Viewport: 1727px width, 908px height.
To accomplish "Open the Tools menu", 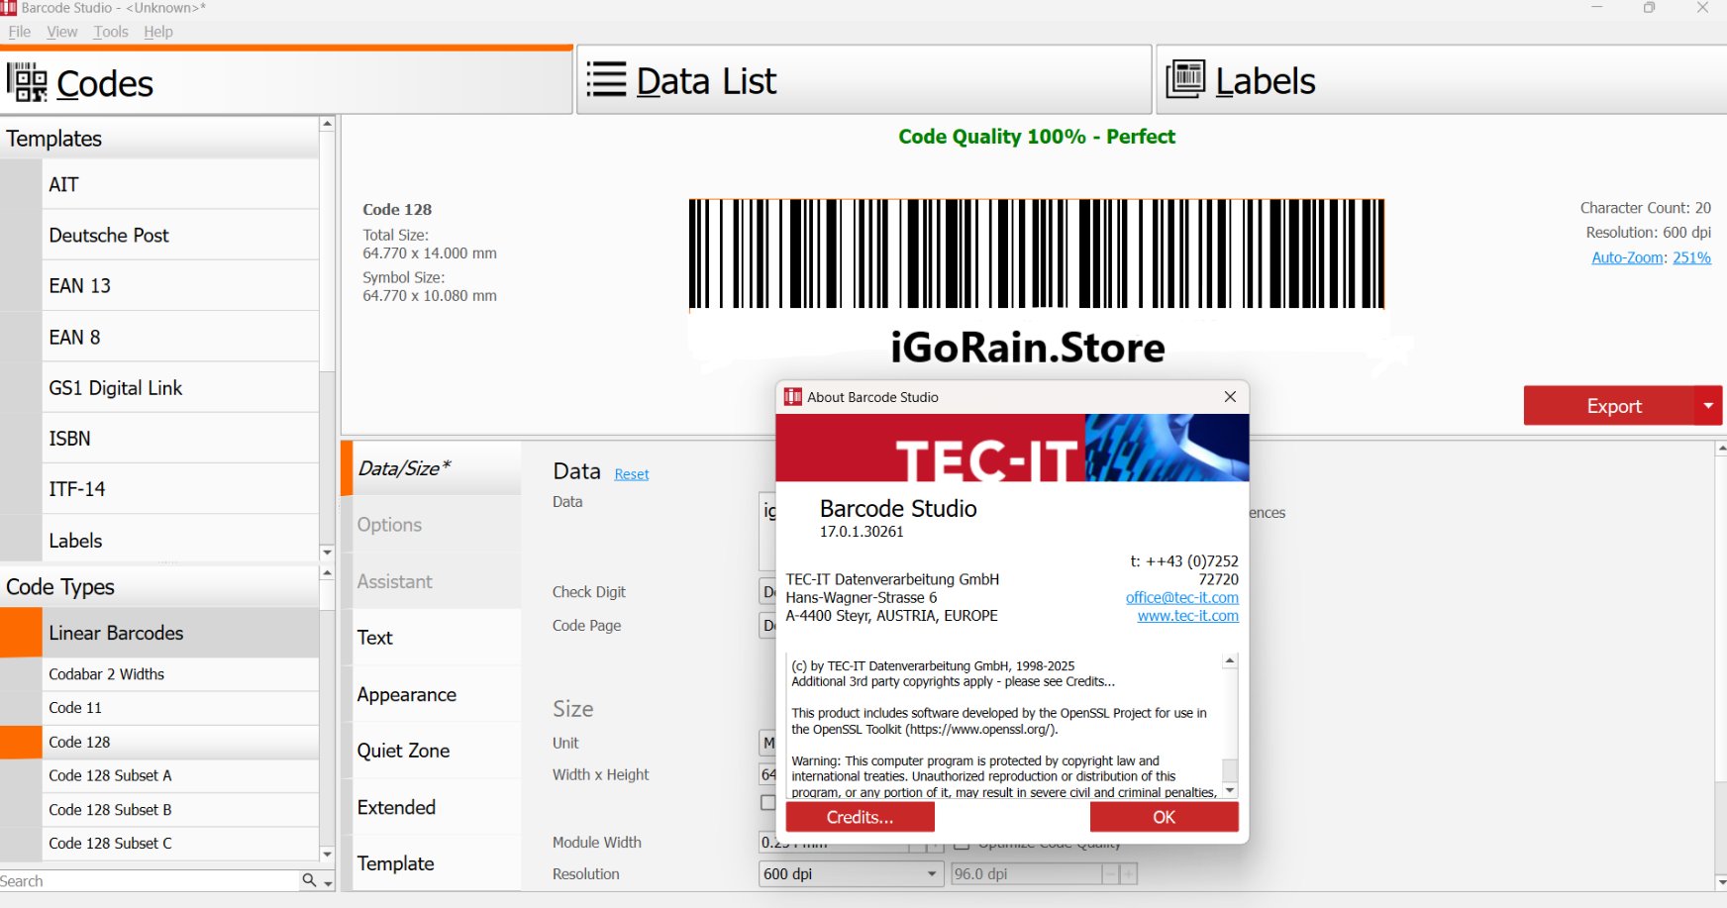I will 110,31.
